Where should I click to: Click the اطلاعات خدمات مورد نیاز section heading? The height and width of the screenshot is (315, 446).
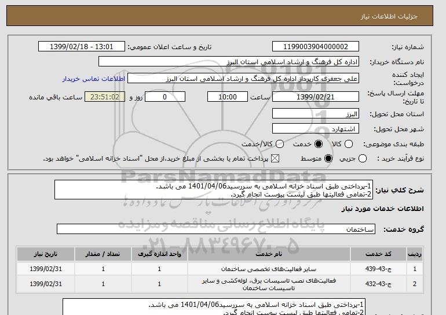click(x=382, y=209)
